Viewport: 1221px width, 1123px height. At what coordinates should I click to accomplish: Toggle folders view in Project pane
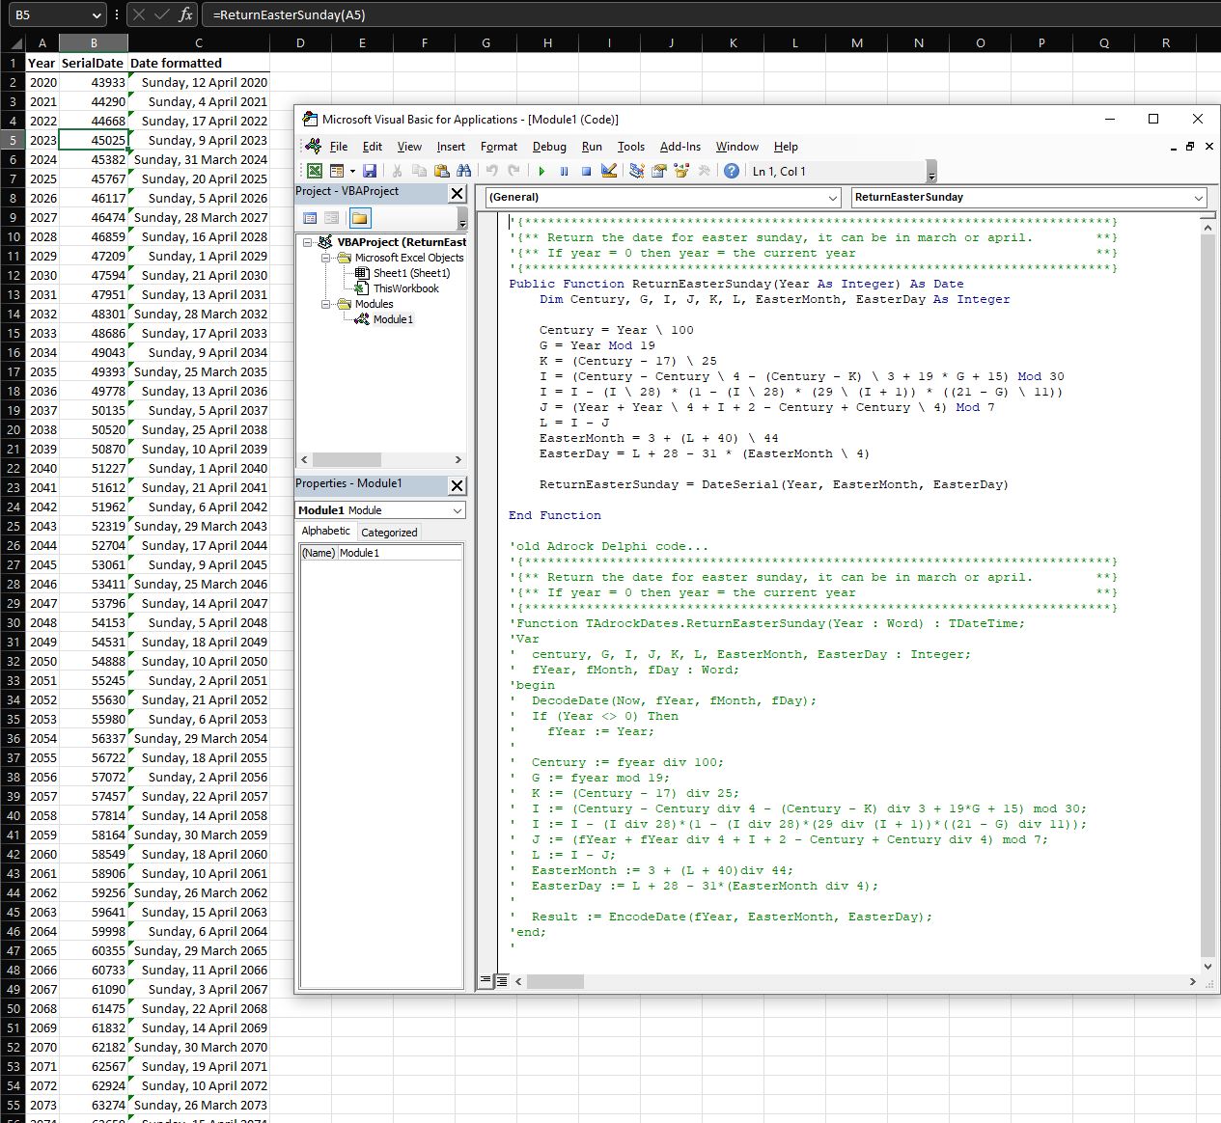tap(360, 218)
